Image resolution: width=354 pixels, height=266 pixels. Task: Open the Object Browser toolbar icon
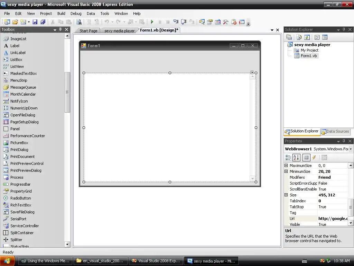[x=218, y=22]
